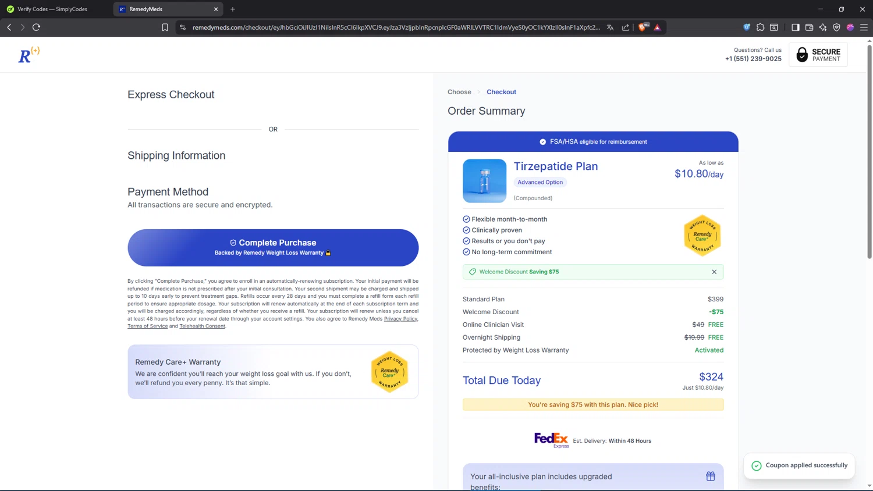Click the FedEx Express logo
The width and height of the screenshot is (873, 491).
551,440
